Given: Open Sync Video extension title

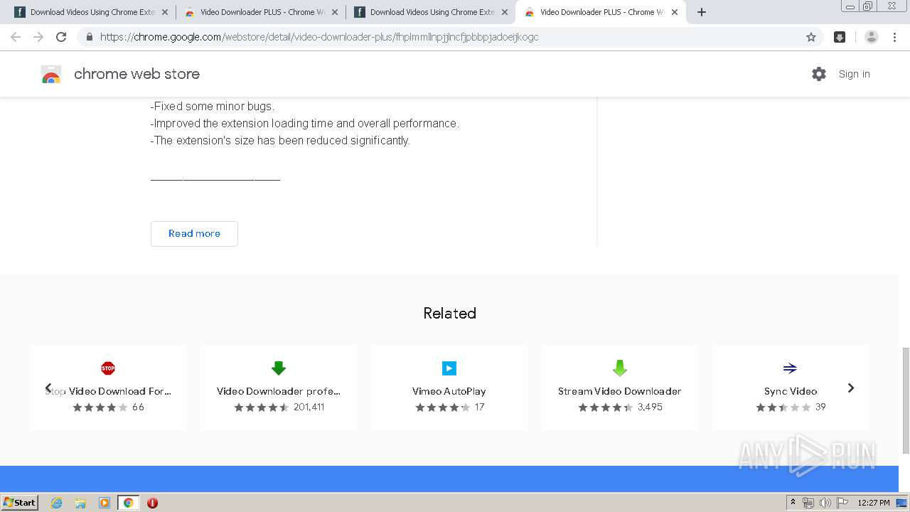Looking at the screenshot, I should [791, 391].
